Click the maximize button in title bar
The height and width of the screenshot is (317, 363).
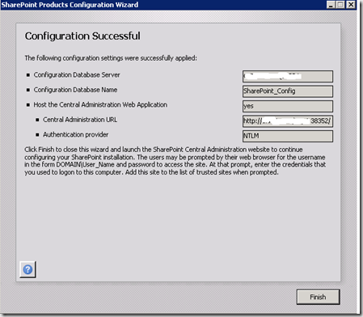click(340, 5)
